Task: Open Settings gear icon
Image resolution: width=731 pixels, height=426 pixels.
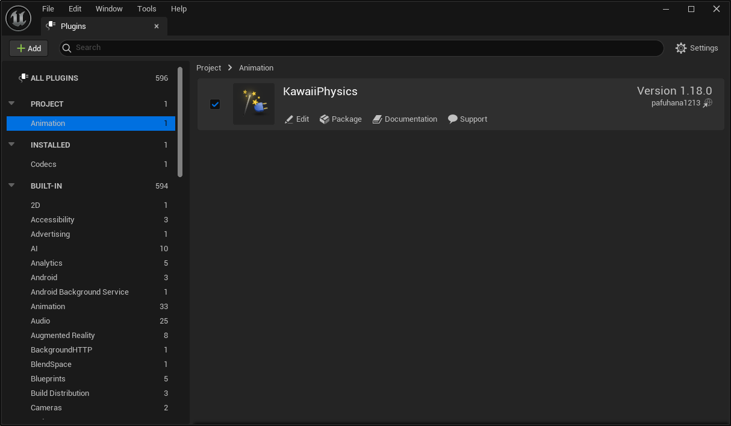Action: tap(681, 48)
